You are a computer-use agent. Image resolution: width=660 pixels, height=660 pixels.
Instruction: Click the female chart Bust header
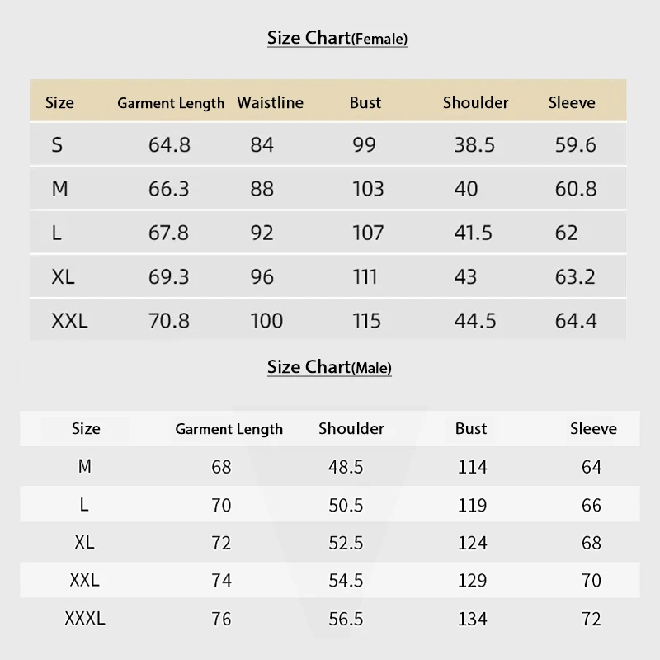(365, 102)
